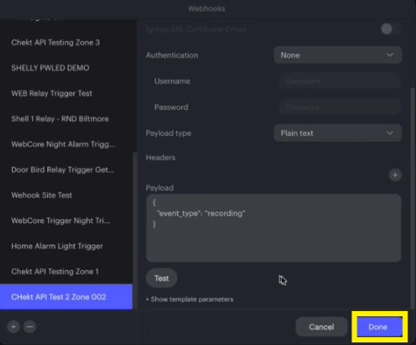Select Door Bird Relay Trigger Get... webhook
Viewport: 416px width, 345px height.
(x=66, y=170)
